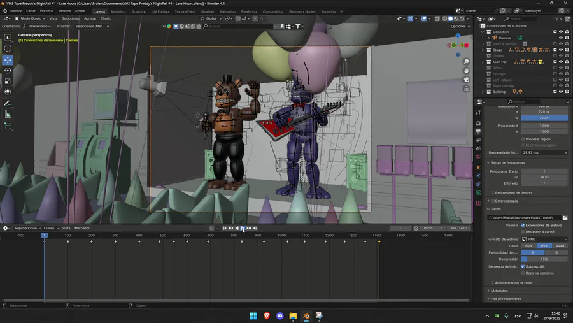Toggle the X-ray viewport icon

pos(437,18)
